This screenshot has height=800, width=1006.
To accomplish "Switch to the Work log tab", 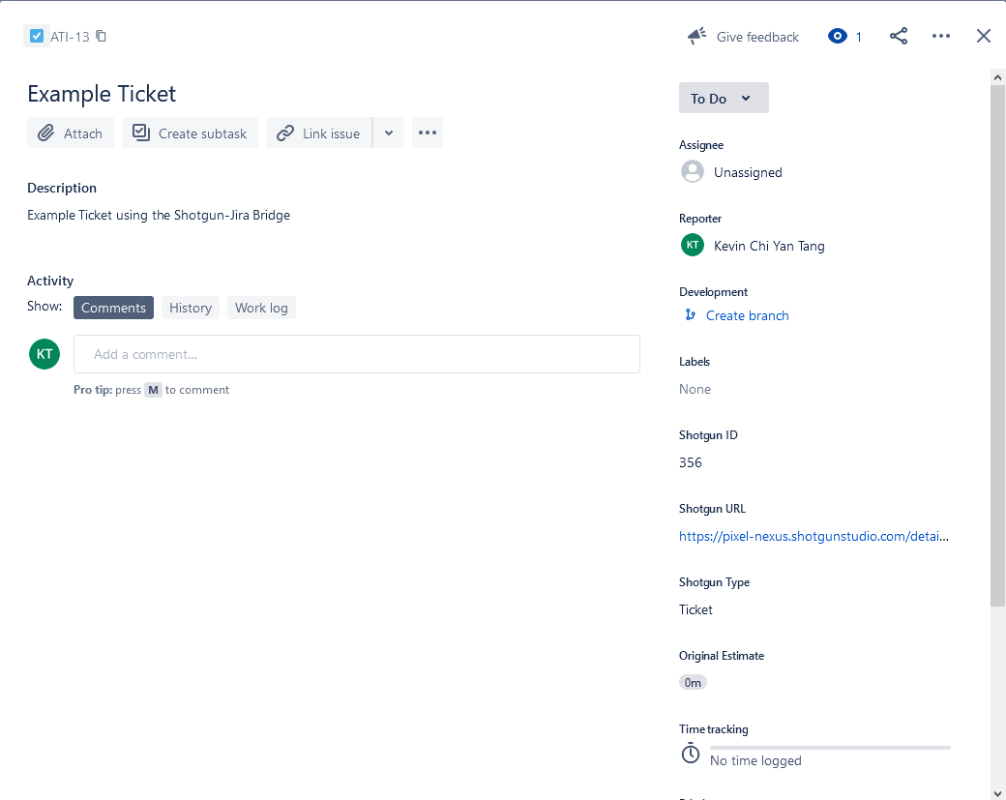I will 261,308.
